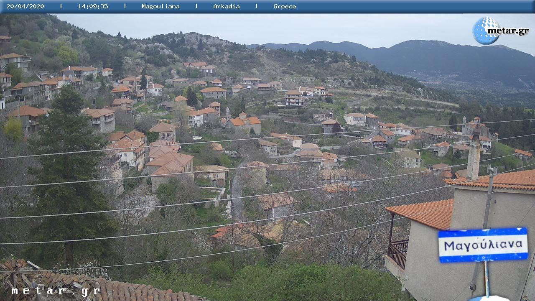Select the date 20/04/2020 in the header

[25, 6]
